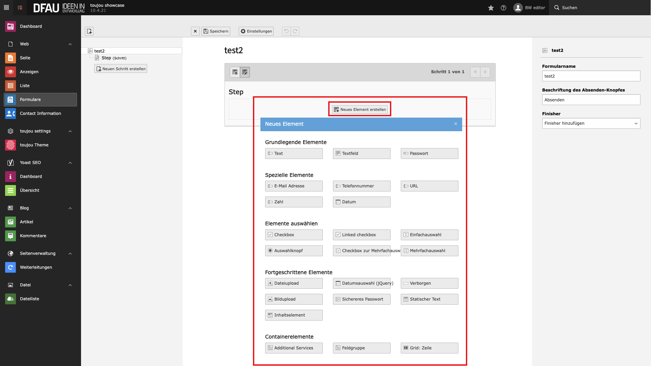651x366 pixels.
Task: Click the bookmarks star icon
Action: click(x=491, y=7)
